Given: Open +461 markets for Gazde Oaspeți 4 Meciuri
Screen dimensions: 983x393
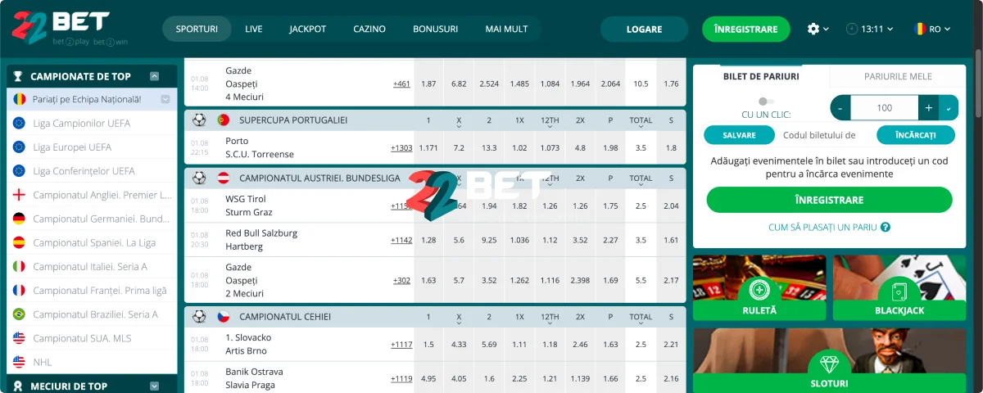Looking at the screenshot, I should pyautogui.click(x=401, y=84).
